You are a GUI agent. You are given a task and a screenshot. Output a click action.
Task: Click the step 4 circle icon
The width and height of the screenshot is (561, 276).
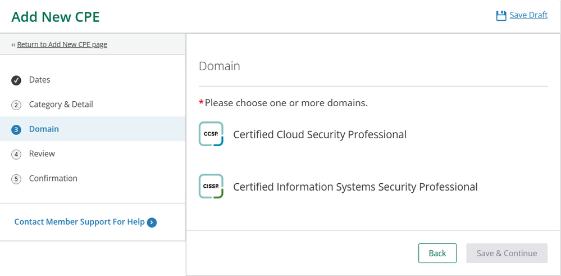(x=16, y=155)
